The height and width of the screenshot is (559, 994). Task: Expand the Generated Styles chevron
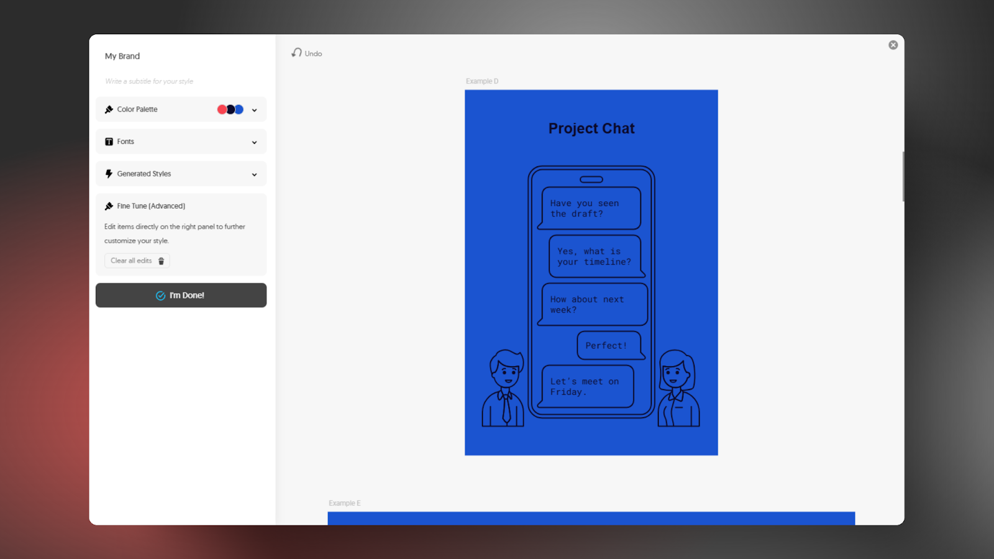click(x=254, y=175)
